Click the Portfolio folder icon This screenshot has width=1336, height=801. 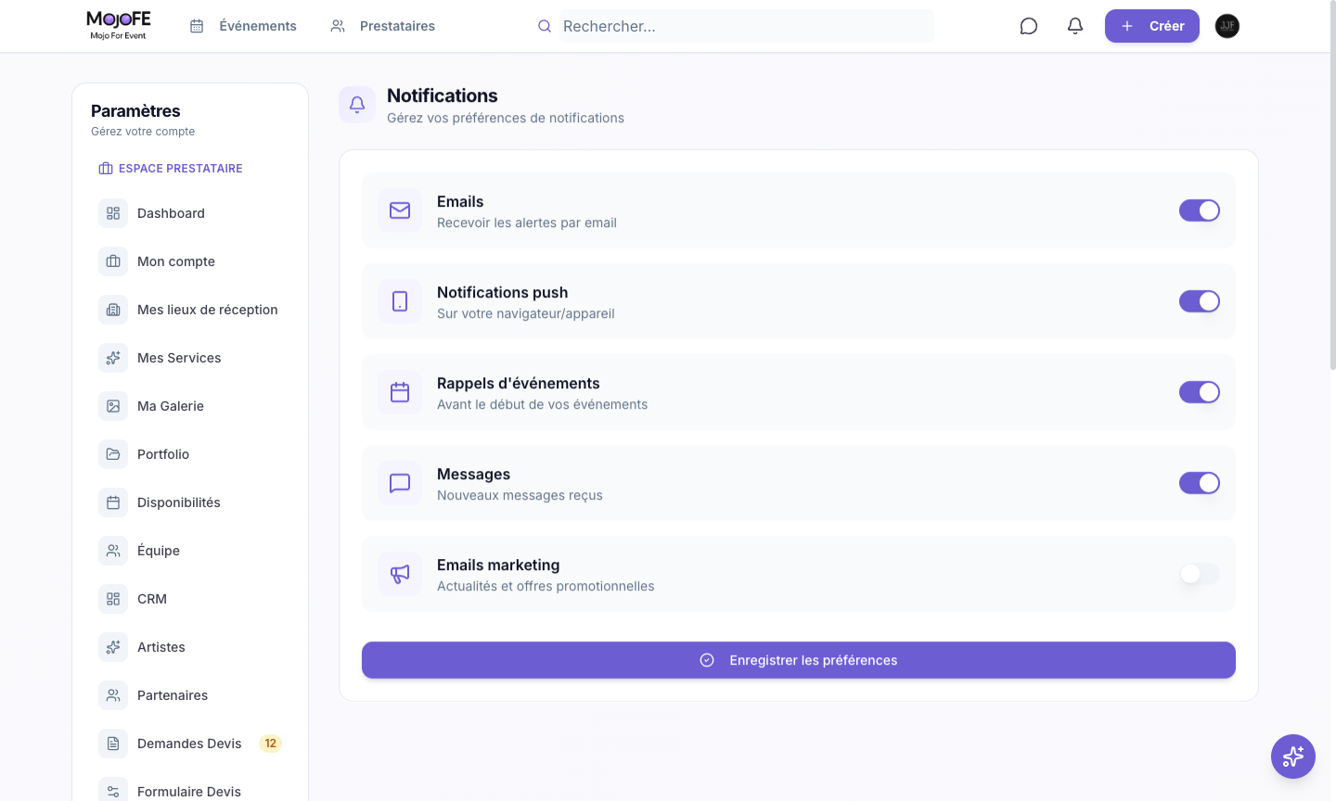click(x=113, y=454)
